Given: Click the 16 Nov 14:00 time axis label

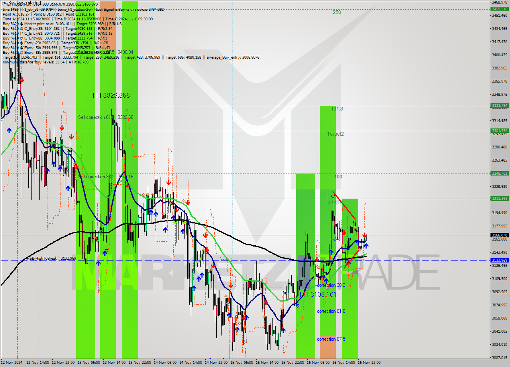Looking at the screenshot, I should [x=343, y=363].
